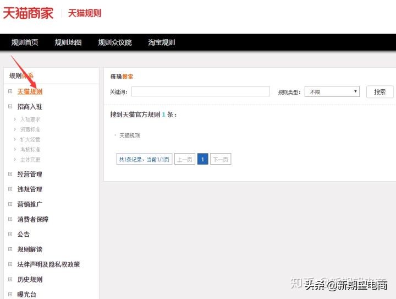Screen dimensions: 396x299
Task: Expand the 历史规则 tree node
Action: pos(10,279)
